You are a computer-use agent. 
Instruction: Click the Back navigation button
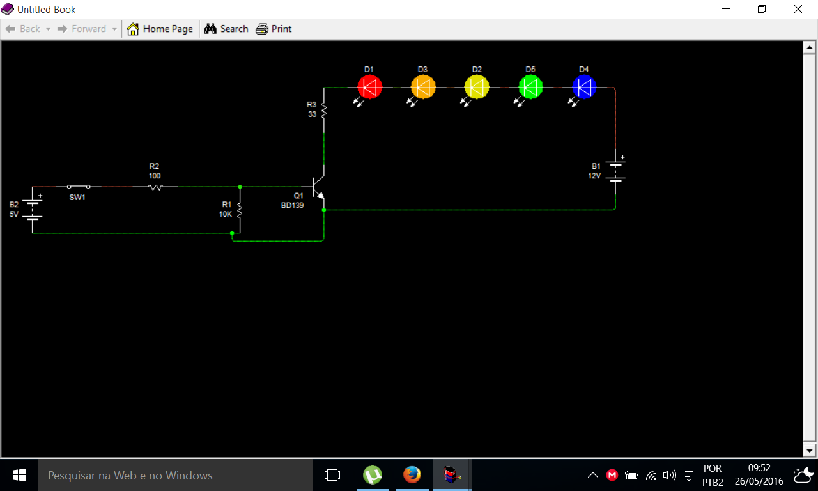[22, 29]
